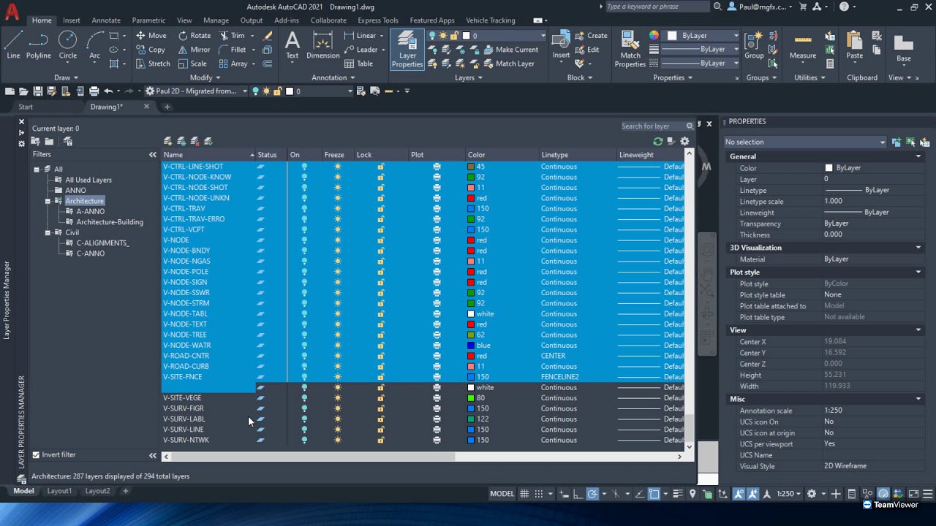The image size is (936, 526).
Task: Open the Parametric ribbon tab
Action: 148,20
